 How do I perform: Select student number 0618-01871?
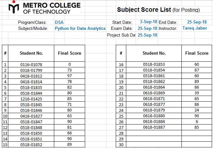154,99
